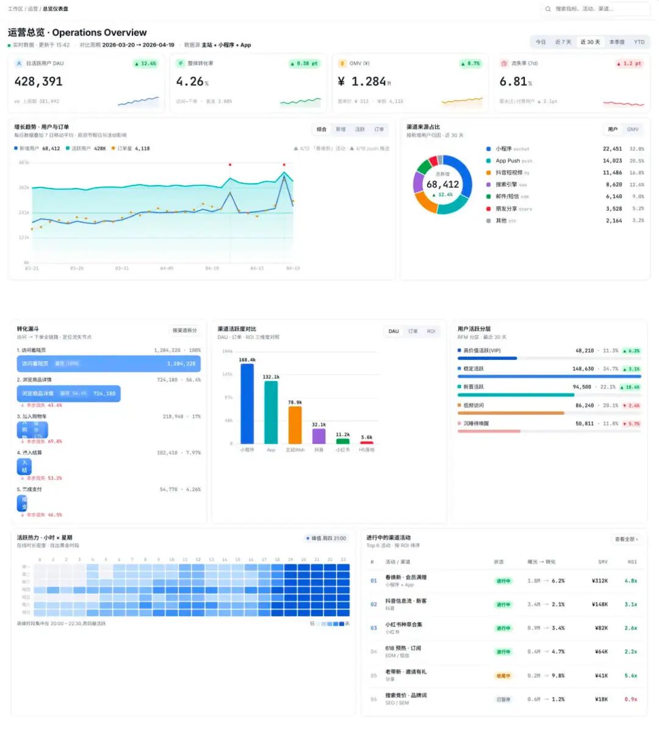Click the 整体转化率 card icon

coord(181,63)
